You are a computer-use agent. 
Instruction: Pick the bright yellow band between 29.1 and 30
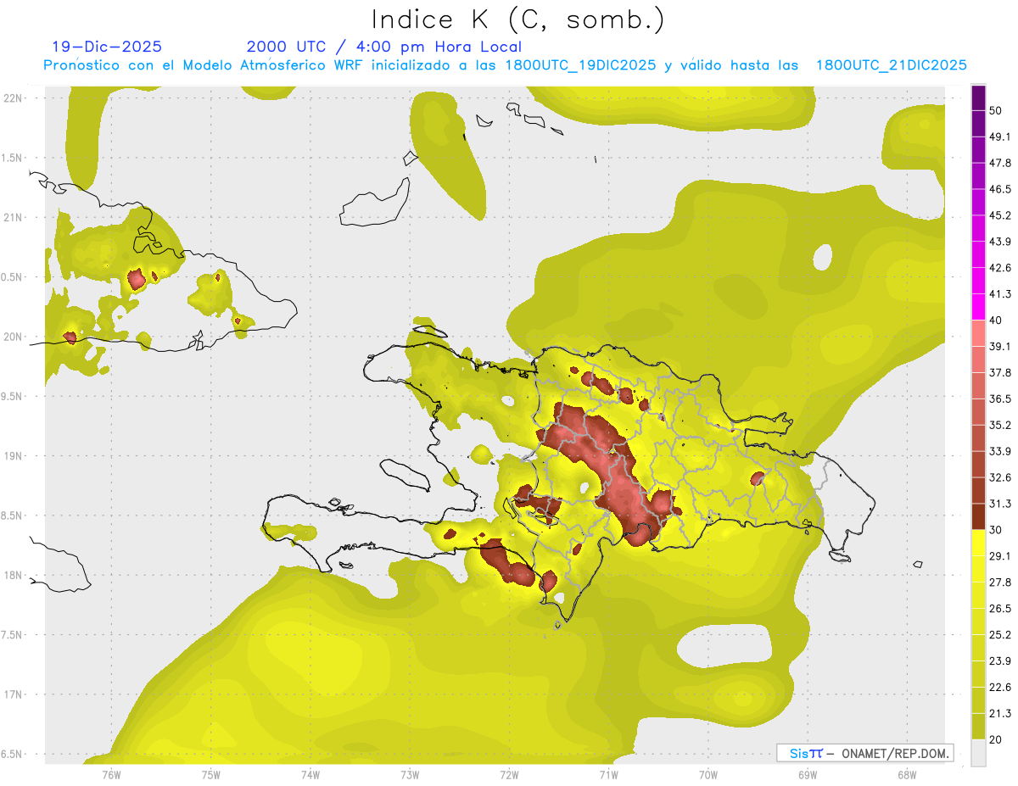[x=978, y=543]
